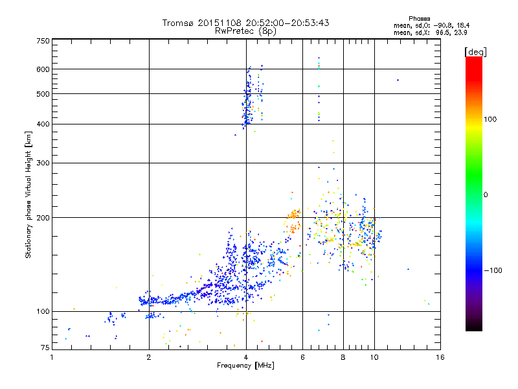Click the 'Stationary phase Virtual Height [km]' axis title
Viewport: 518px width, 389px height.
(x=28, y=194)
